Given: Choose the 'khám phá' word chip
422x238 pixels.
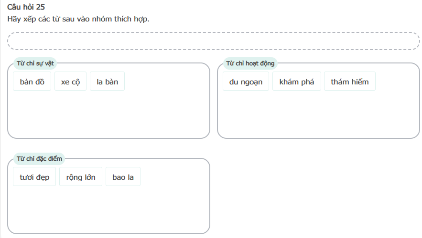Looking at the screenshot, I should [x=296, y=82].
